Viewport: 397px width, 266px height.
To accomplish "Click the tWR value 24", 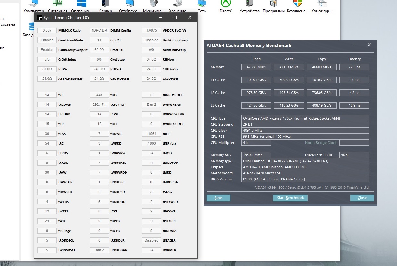I will (x=47, y=221).
